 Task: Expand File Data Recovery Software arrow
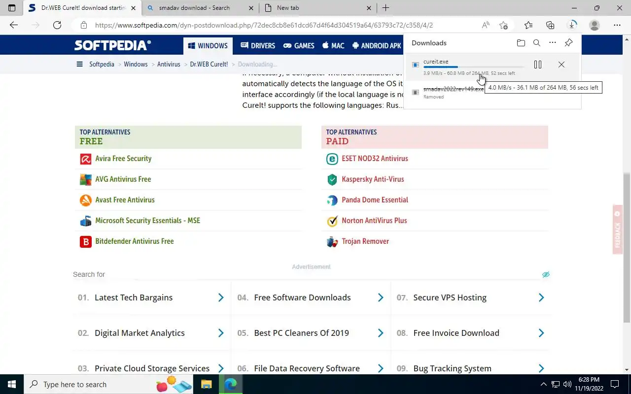pos(381,368)
